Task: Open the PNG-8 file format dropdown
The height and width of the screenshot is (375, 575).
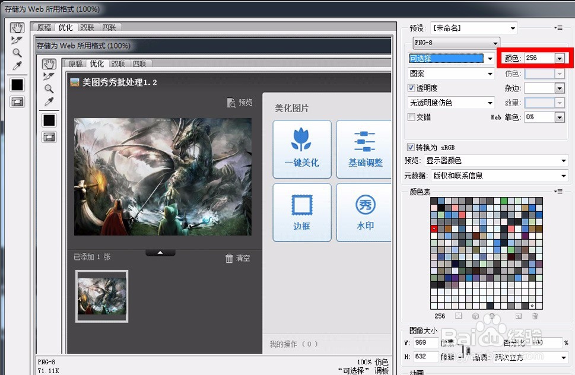Action: click(x=456, y=43)
